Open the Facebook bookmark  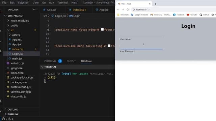pyautogui.click(x=179, y=15)
